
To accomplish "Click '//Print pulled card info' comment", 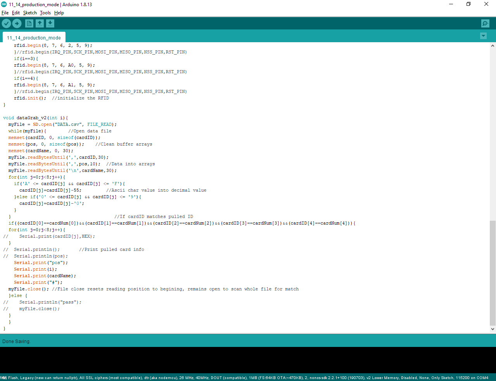I will click(x=112, y=249).
